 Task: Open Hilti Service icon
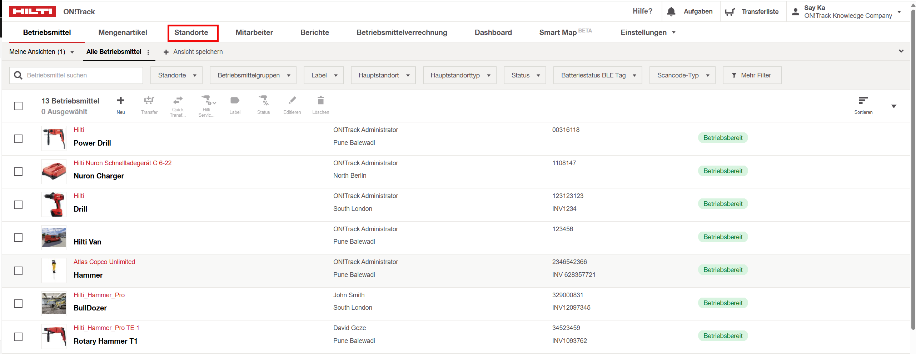(x=208, y=100)
